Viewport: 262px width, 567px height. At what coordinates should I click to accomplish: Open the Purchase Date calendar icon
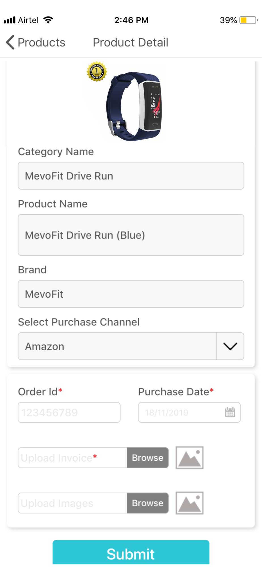pyautogui.click(x=230, y=412)
